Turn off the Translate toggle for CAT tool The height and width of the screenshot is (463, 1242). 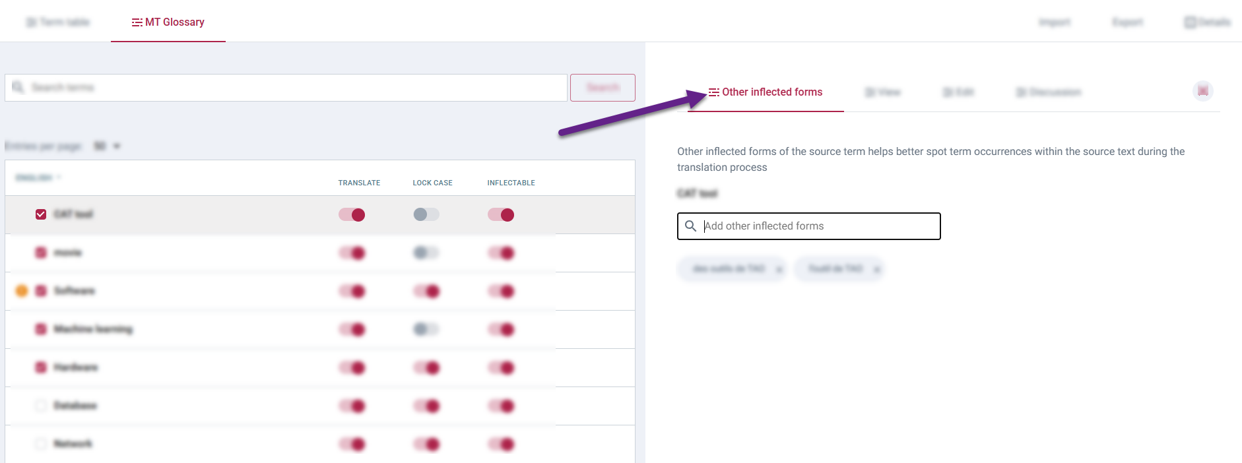pos(352,214)
